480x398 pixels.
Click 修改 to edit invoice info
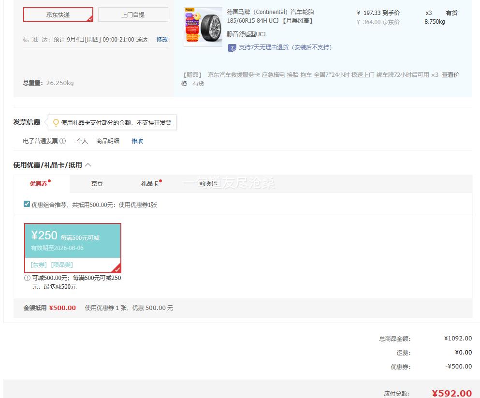tap(137, 141)
